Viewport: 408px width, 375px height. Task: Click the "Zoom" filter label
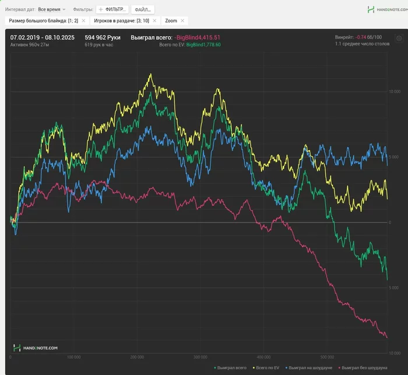point(171,20)
